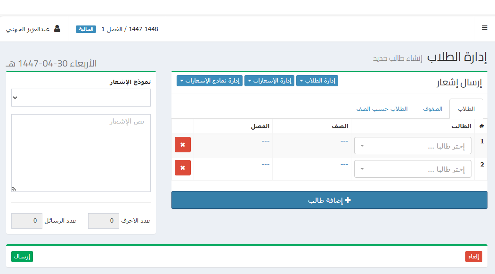Click the user profile icon
495x274 pixels.
57,29
